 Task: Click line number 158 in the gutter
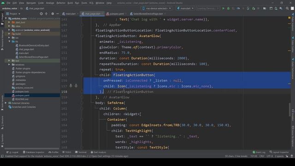click(64, 92)
